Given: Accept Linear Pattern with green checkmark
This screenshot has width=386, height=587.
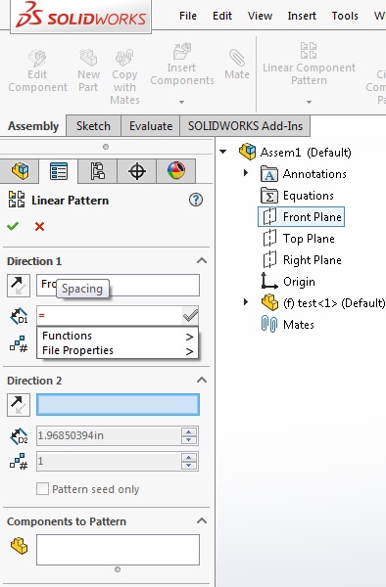Looking at the screenshot, I should pyautogui.click(x=13, y=226).
